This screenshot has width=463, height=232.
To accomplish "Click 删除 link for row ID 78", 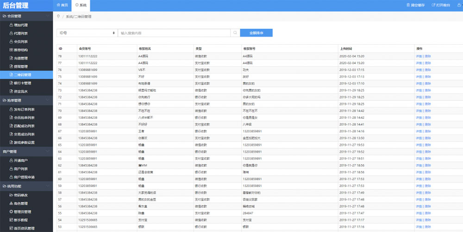I will coord(428,56).
